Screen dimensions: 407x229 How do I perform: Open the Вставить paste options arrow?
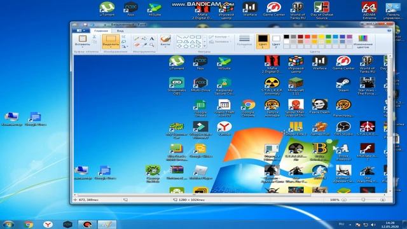click(x=83, y=47)
